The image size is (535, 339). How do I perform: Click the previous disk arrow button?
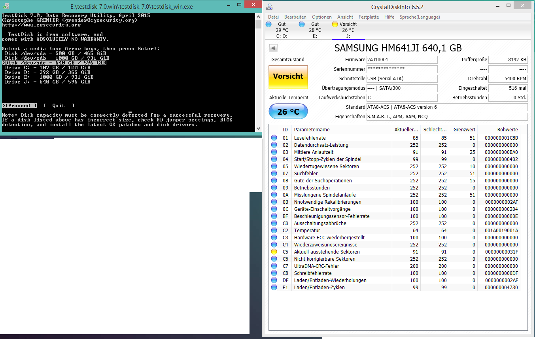click(x=273, y=48)
